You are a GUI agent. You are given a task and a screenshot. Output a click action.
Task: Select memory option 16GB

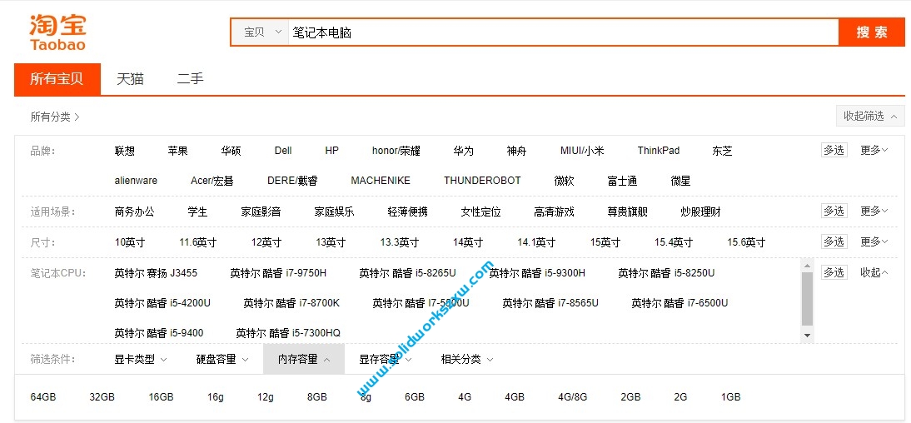click(161, 397)
